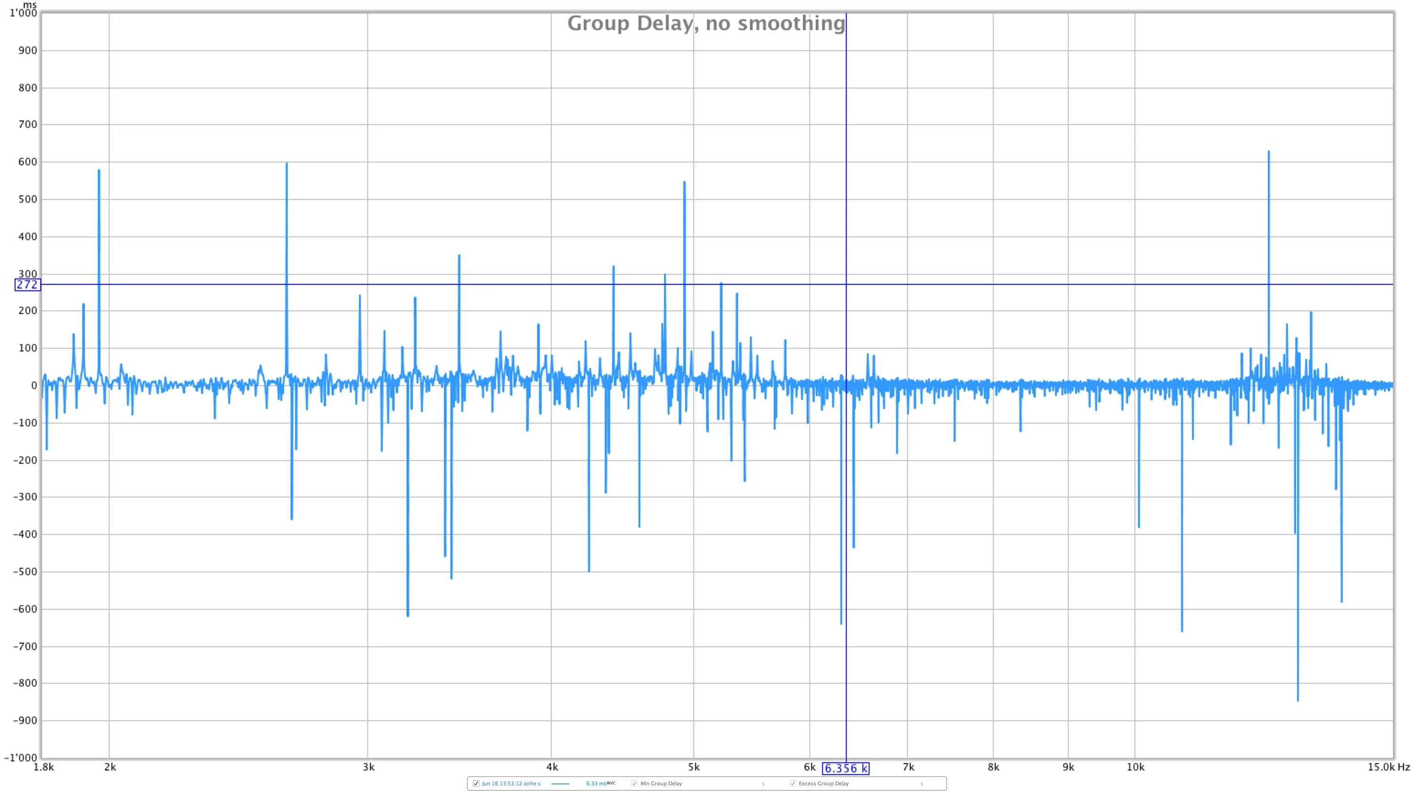Screen dimensions: 1414x791
Task: Click the 6.33 ms value in legend
Action: click(x=596, y=783)
